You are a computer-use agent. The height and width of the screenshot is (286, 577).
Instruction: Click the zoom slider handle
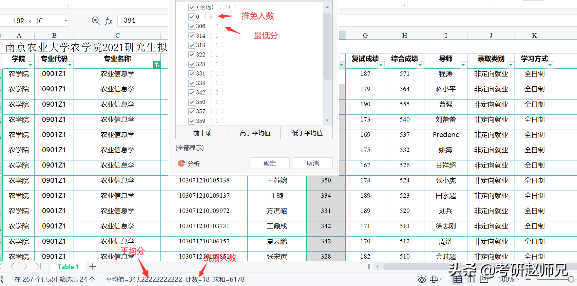pos(571,279)
